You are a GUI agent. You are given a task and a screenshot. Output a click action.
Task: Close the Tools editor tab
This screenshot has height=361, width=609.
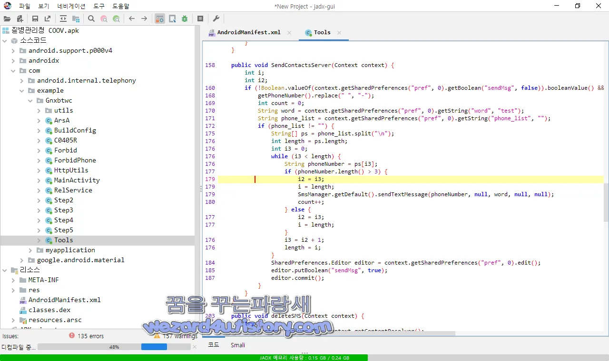point(339,33)
